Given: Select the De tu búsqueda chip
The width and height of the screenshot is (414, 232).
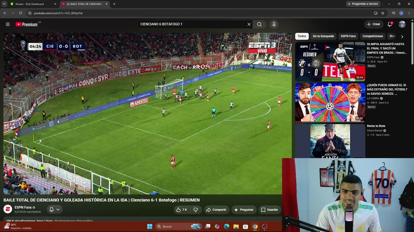Looking at the screenshot, I should 323,36.
